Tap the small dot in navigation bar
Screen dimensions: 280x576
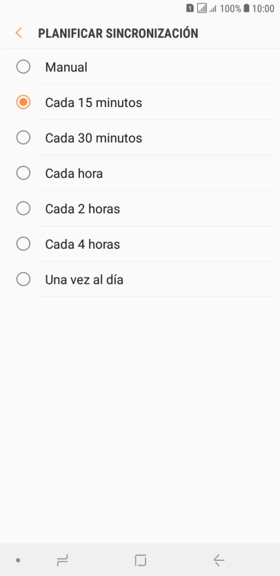(x=18, y=560)
